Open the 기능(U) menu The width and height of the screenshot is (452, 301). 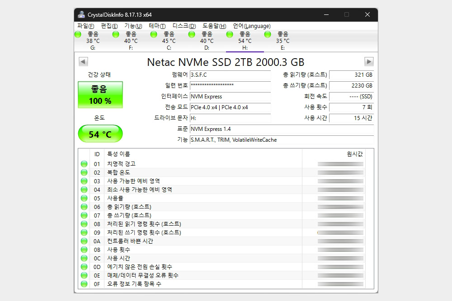(x=133, y=26)
